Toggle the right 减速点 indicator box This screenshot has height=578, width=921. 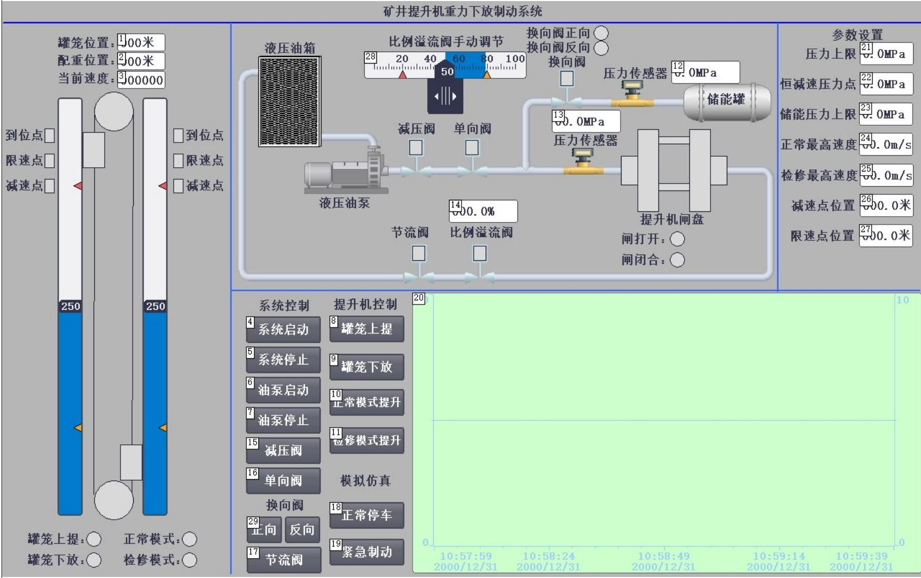pyautogui.click(x=178, y=186)
